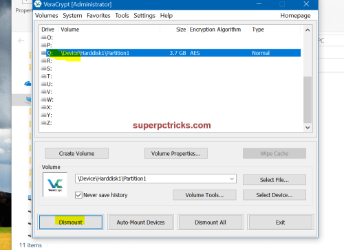Open the Tools menu

tap(122, 16)
